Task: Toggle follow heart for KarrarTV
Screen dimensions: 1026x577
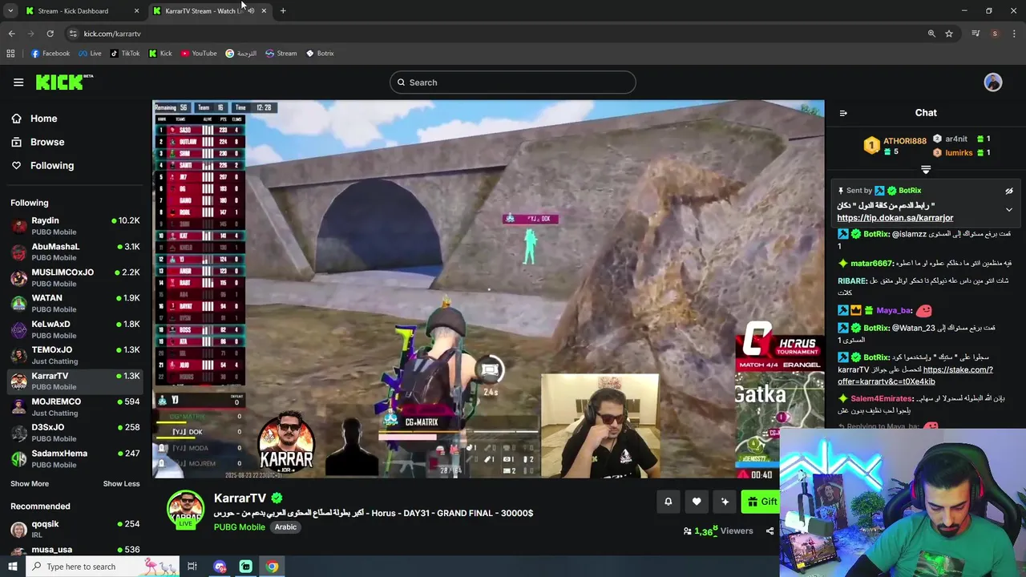Action: click(697, 502)
